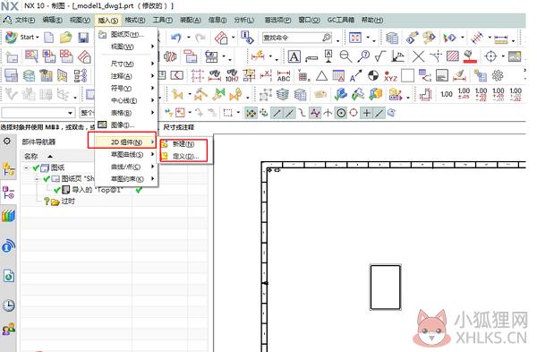Toggle the quadrant point circle snap

354,113
